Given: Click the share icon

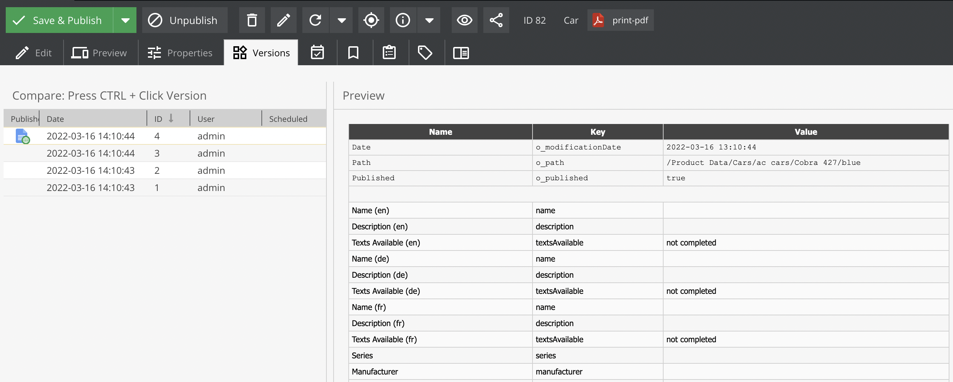Looking at the screenshot, I should [496, 20].
